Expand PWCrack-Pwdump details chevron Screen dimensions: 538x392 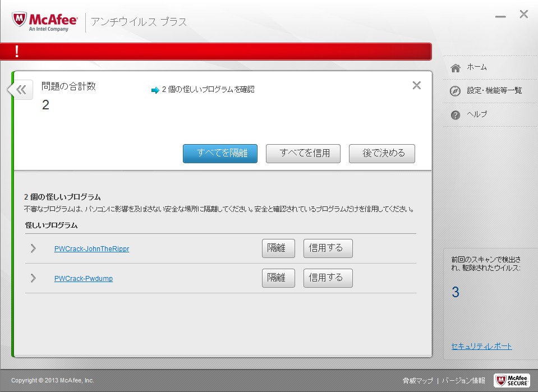click(x=33, y=278)
